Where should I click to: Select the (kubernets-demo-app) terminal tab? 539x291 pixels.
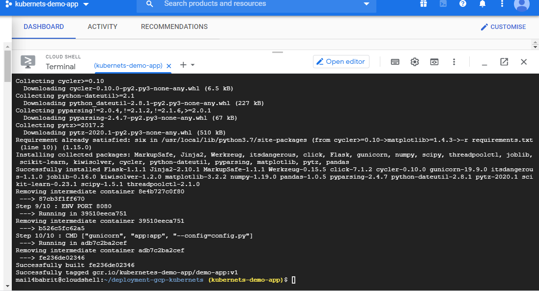(x=128, y=66)
